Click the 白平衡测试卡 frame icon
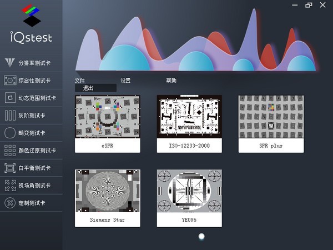Screen dimensions: 333x250 10,168
